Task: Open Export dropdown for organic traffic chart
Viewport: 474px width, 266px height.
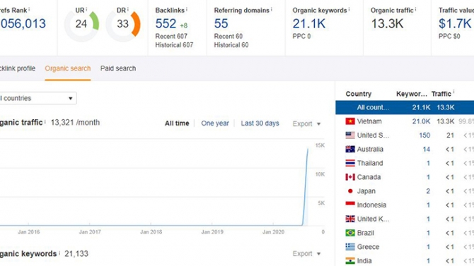Action: pos(306,123)
